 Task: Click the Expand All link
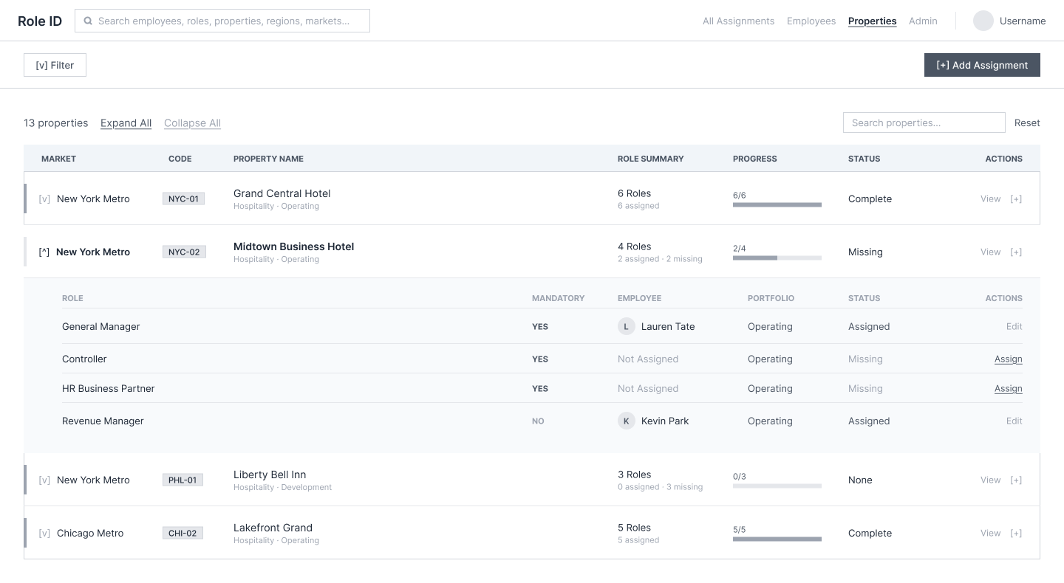point(126,123)
